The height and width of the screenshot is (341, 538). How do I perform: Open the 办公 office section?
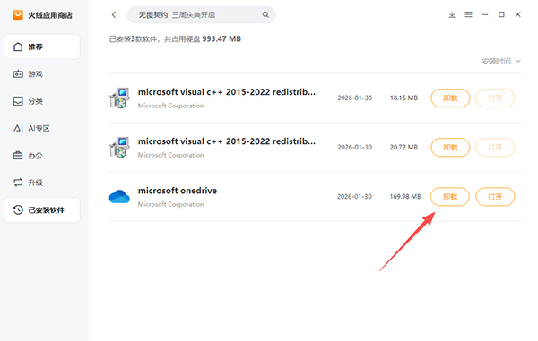42,156
